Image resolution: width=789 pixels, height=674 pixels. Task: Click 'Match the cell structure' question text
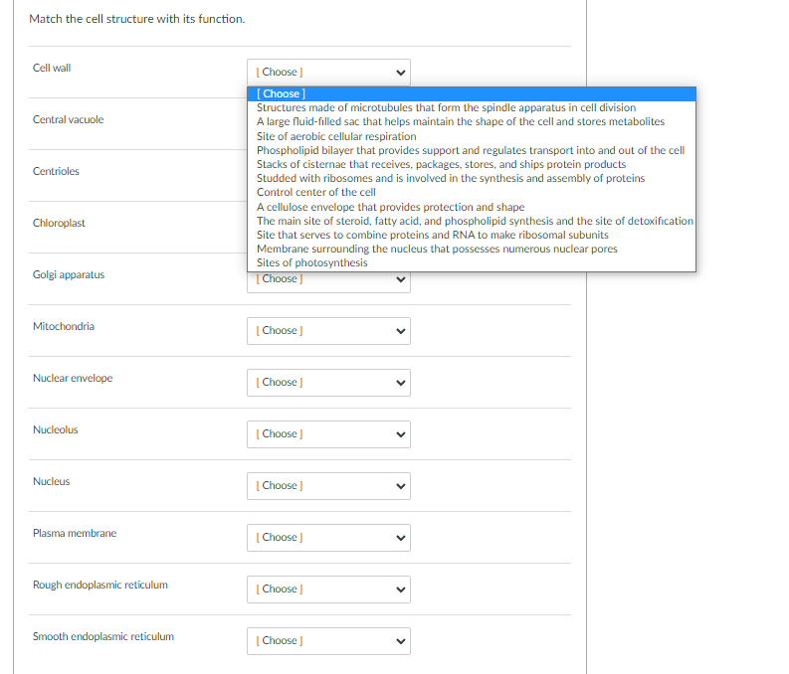click(x=137, y=19)
